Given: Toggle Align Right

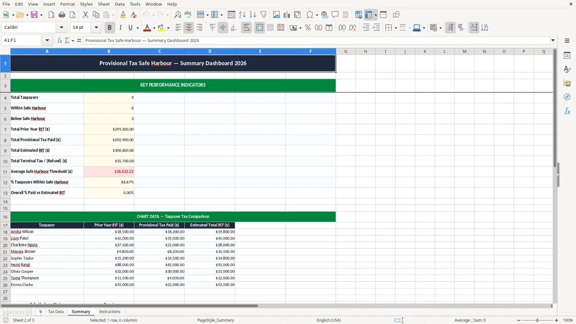Looking at the screenshot, I should [200, 28].
